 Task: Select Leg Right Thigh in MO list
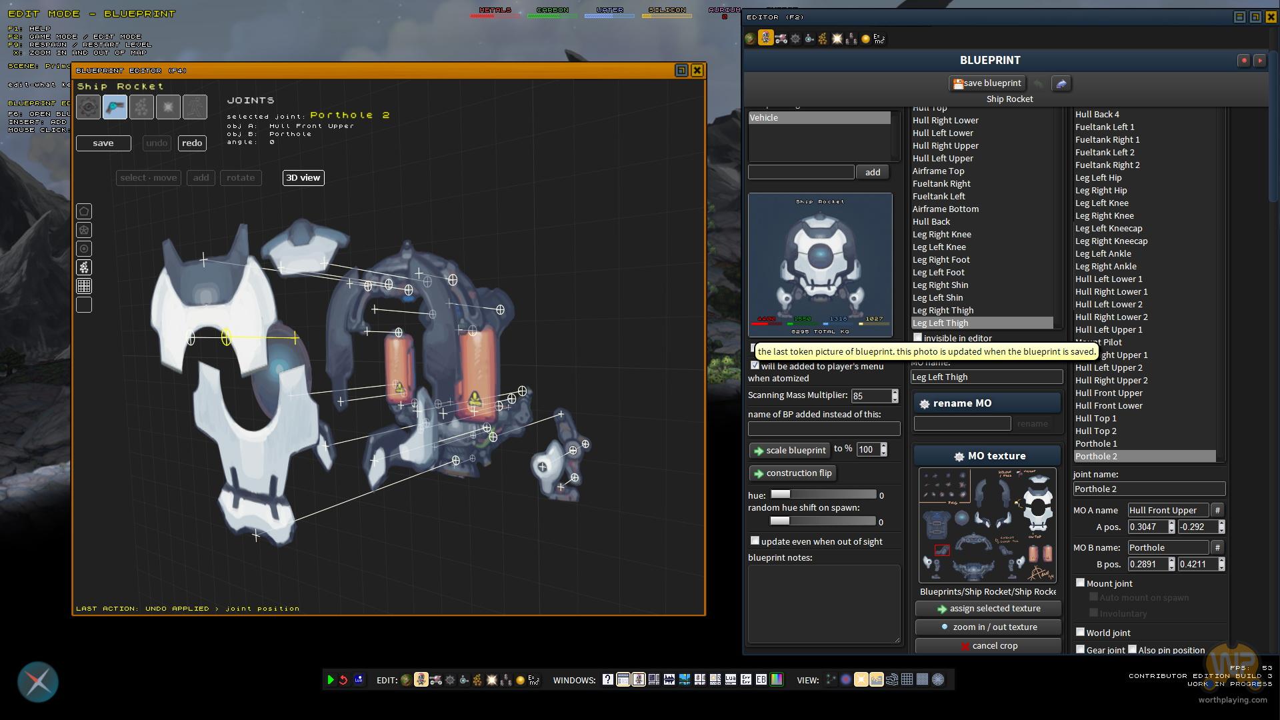tap(943, 310)
